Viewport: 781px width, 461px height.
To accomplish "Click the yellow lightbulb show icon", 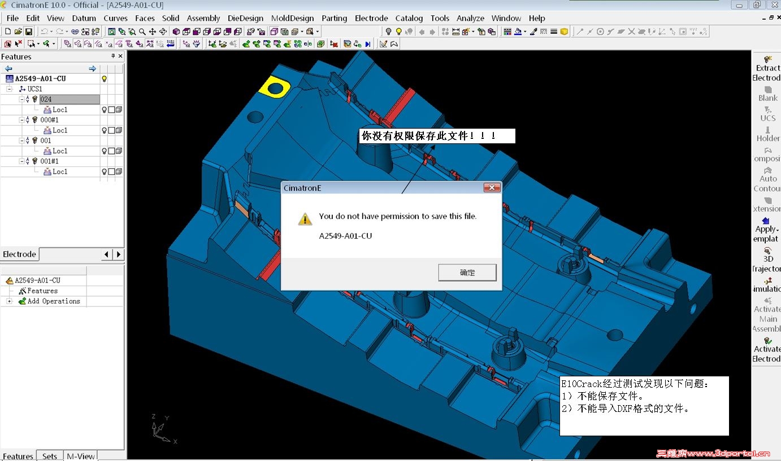I will pos(398,32).
